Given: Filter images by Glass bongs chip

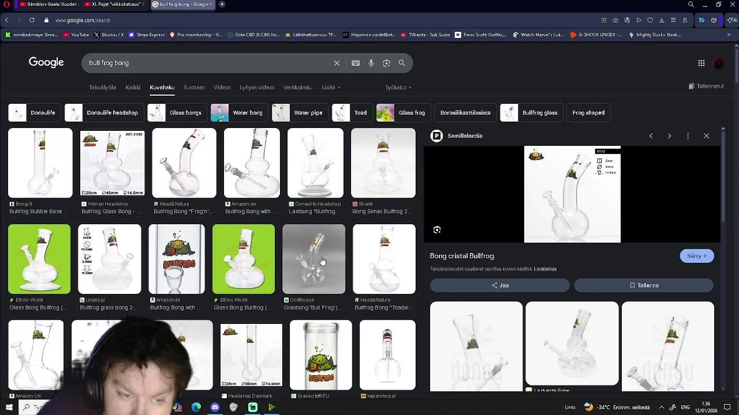Looking at the screenshot, I should (177, 113).
